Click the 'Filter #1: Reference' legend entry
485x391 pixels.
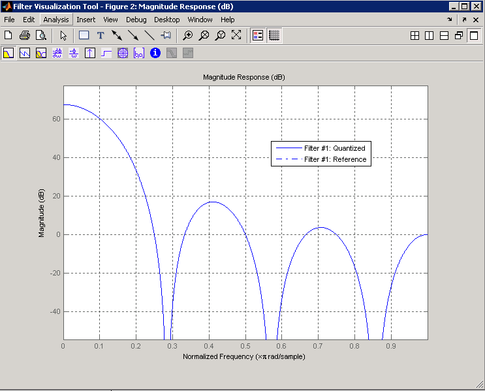coord(335,159)
